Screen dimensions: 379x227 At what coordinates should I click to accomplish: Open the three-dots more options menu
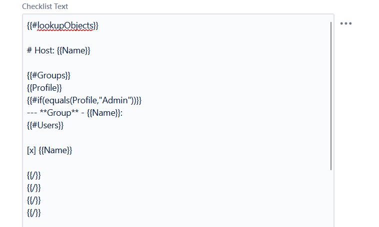coord(346,23)
